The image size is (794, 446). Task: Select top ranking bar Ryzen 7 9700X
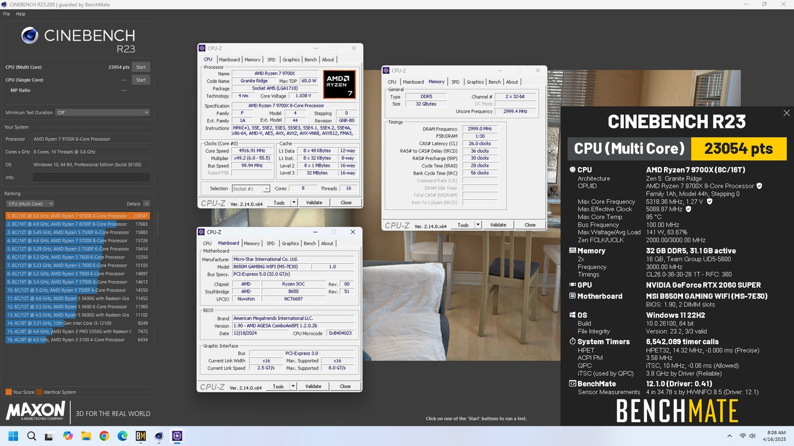[77, 216]
